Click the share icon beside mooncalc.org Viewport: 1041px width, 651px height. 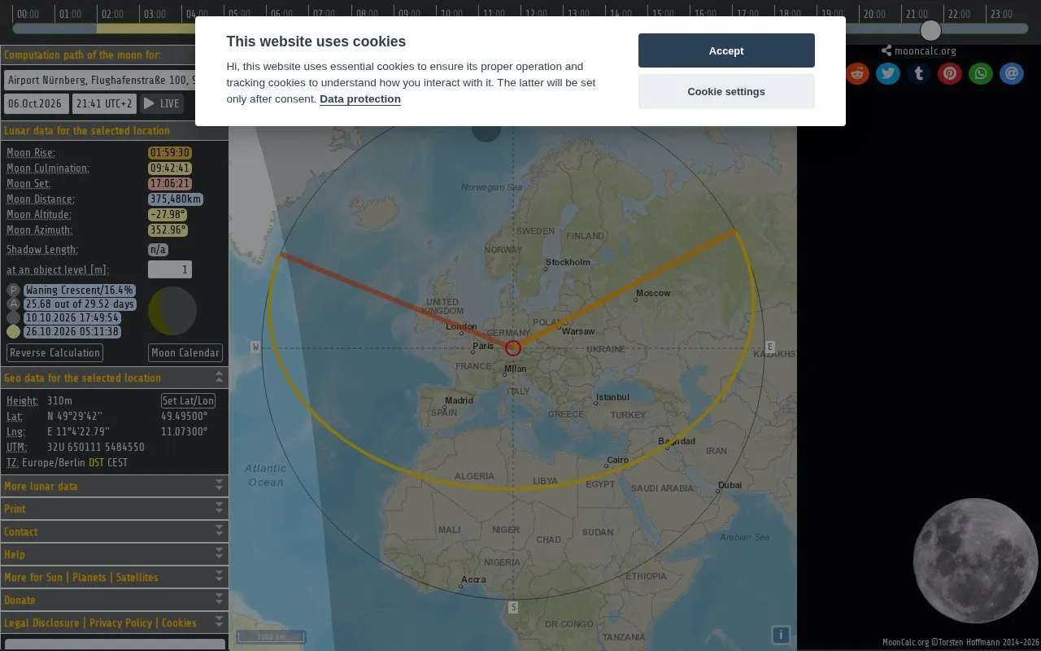point(886,50)
